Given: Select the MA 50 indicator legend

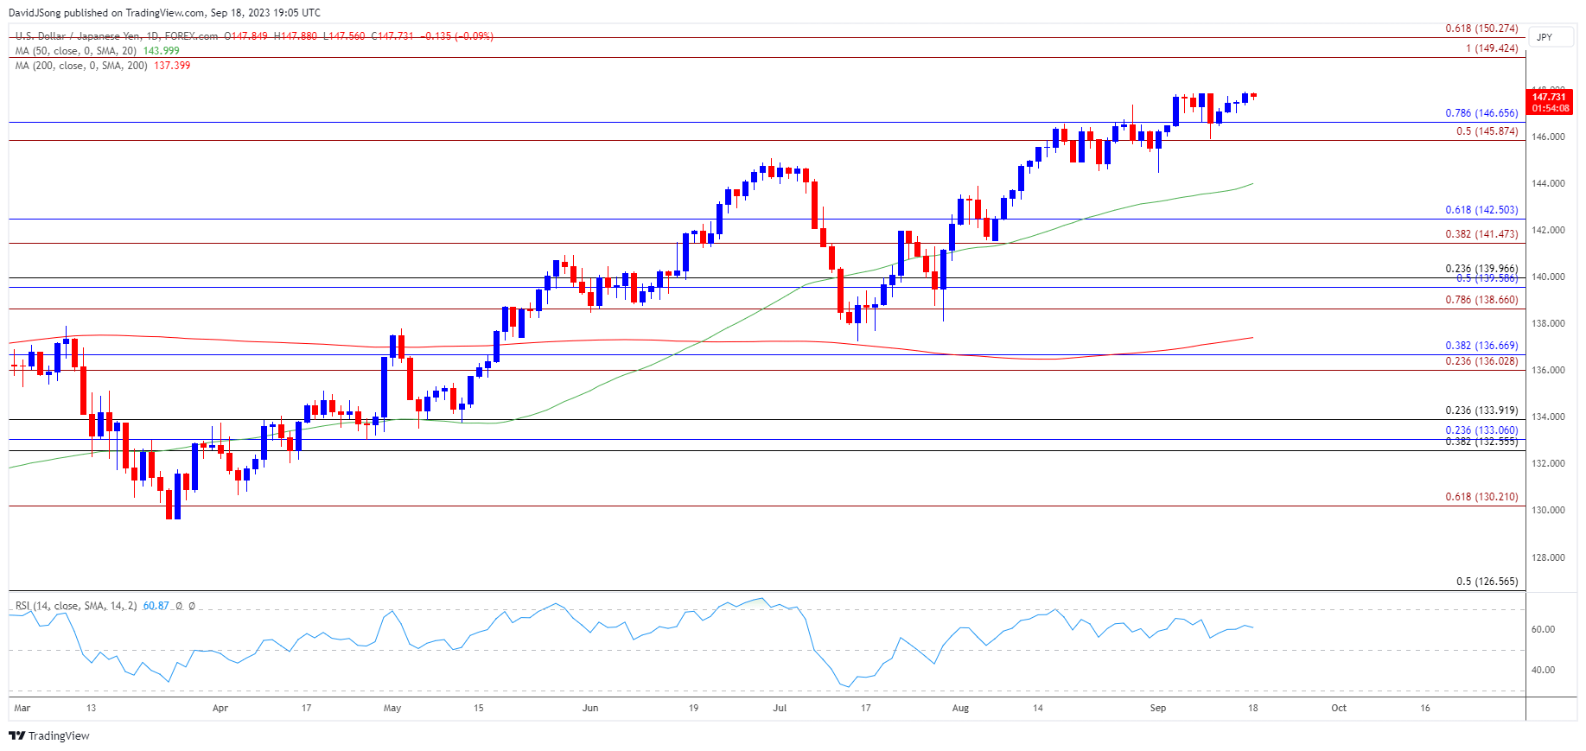Looking at the screenshot, I should pyautogui.click(x=76, y=51).
